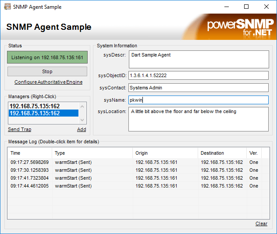The image size is (277, 234).
Task: Maximize the SNMP Agent Sample window
Action: click(x=246, y=7)
